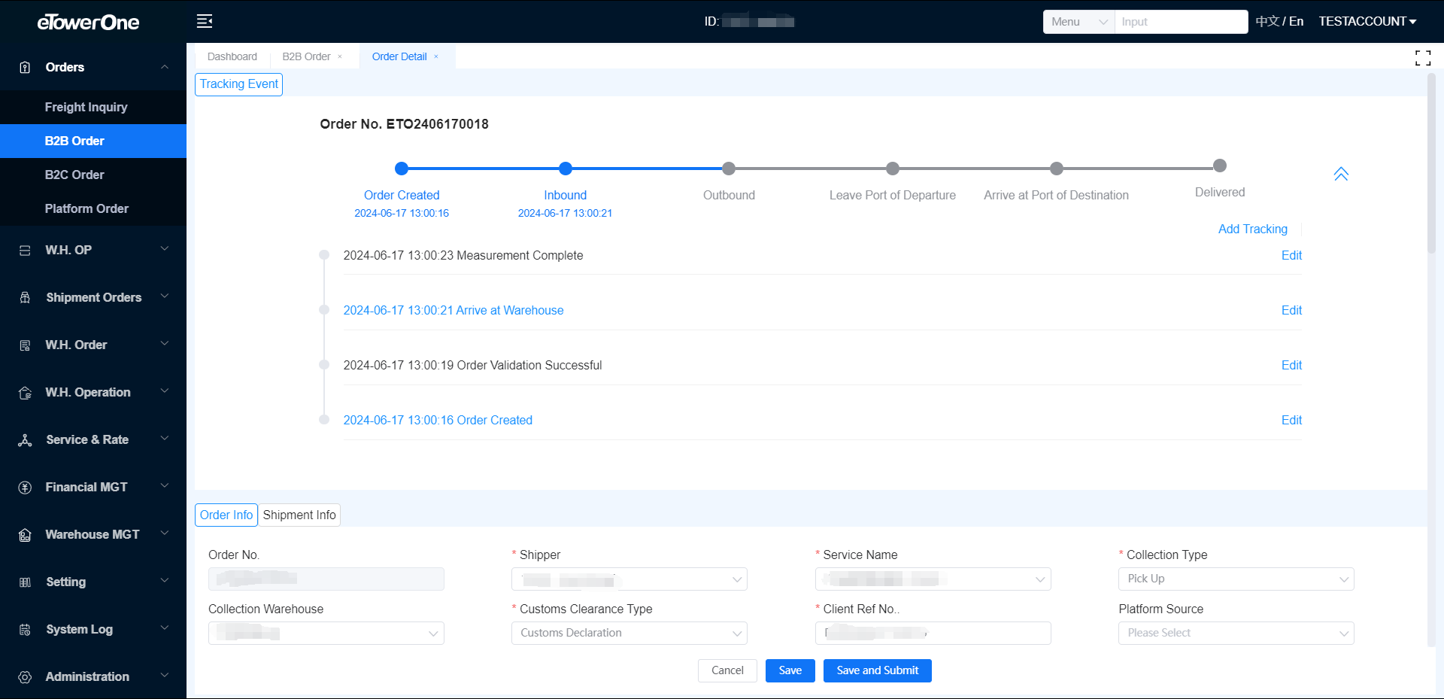Image resolution: width=1444 pixels, height=699 pixels.
Task: Click the W.H. Operation sidebar icon
Action: pyautogui.click(x=25, y=392)
